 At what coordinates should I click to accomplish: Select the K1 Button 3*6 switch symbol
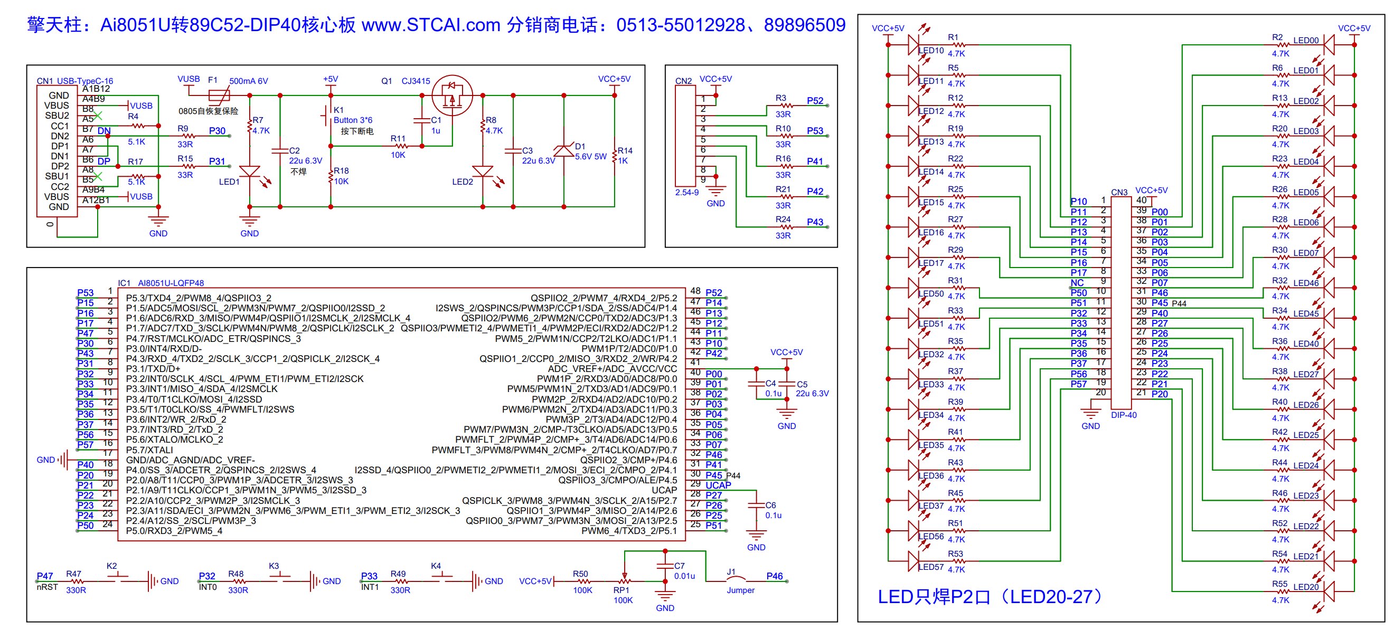(327, 116)
